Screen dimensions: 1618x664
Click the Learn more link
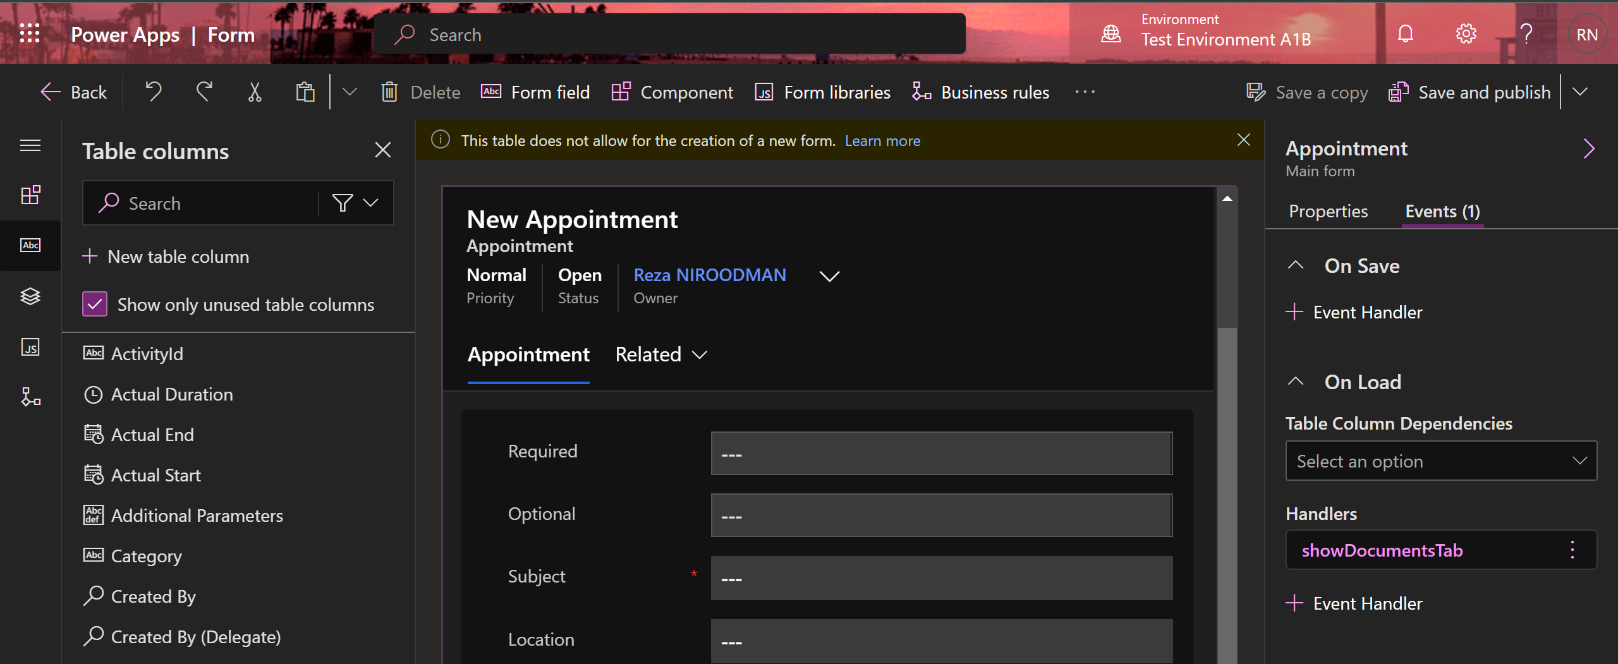pyautogui.click(x=882, y=141)
